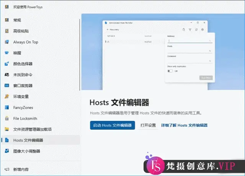The image size is (245, 176).
Task: Open 详细了解 Hosts 文件编辑器 link
Action: coord(184,125)
